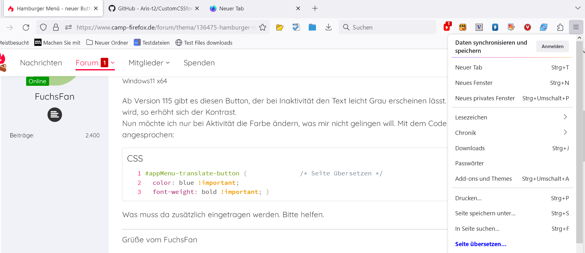
Task: Bookmark this page with the star icon
Action: click(x=262, y=27)
